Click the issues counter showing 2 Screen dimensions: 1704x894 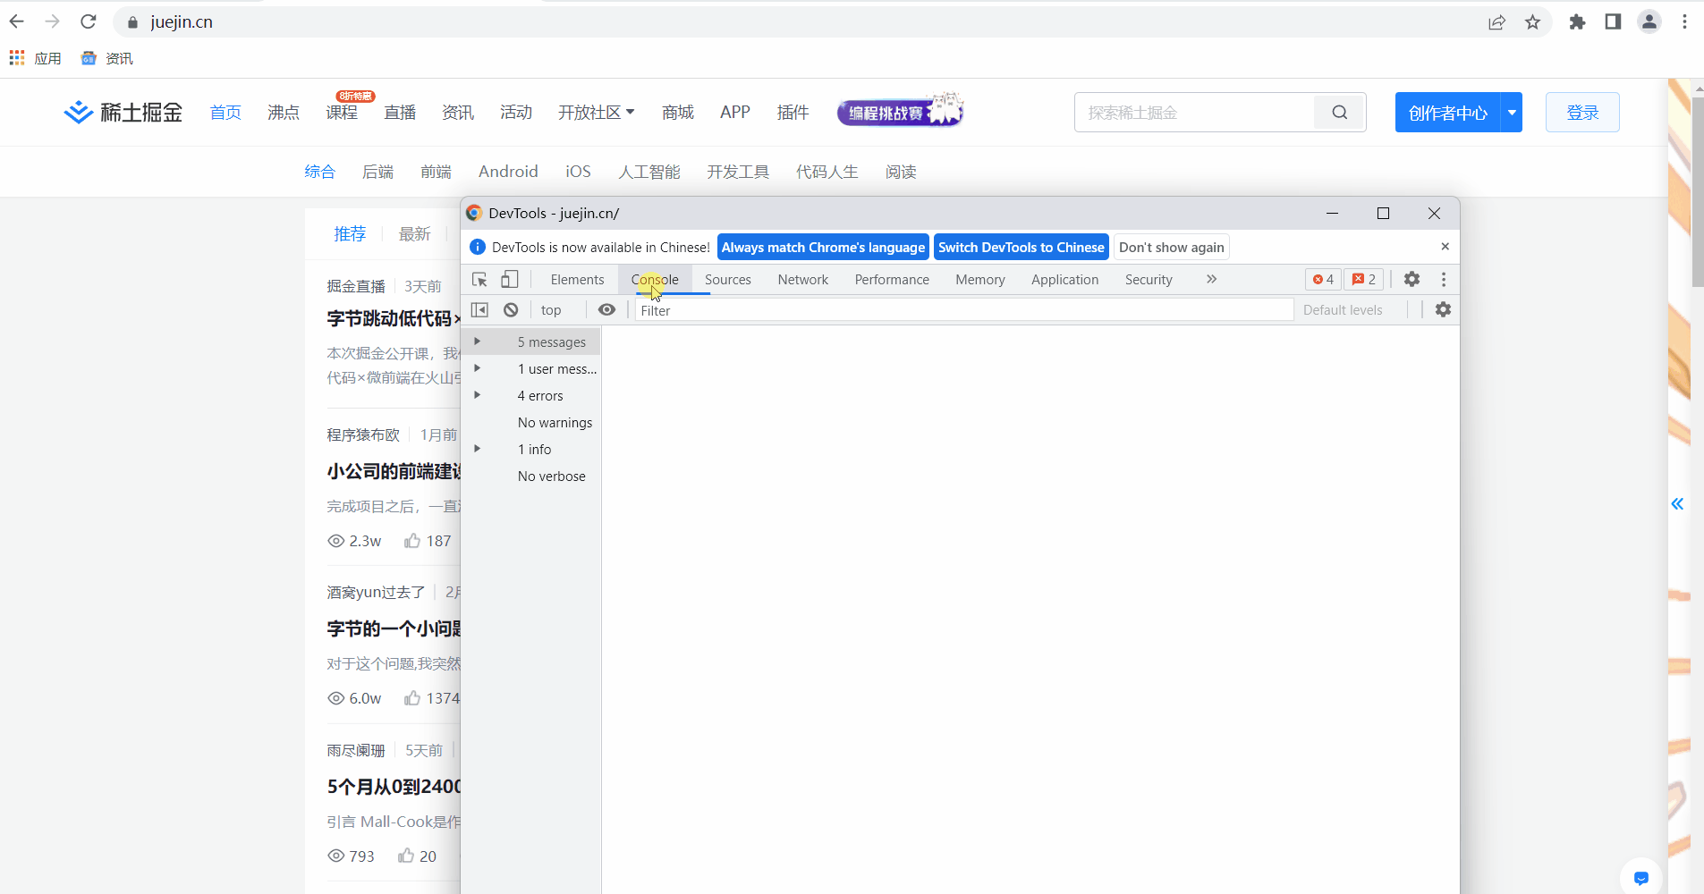pyautogui.click(x=1364, y=280)
